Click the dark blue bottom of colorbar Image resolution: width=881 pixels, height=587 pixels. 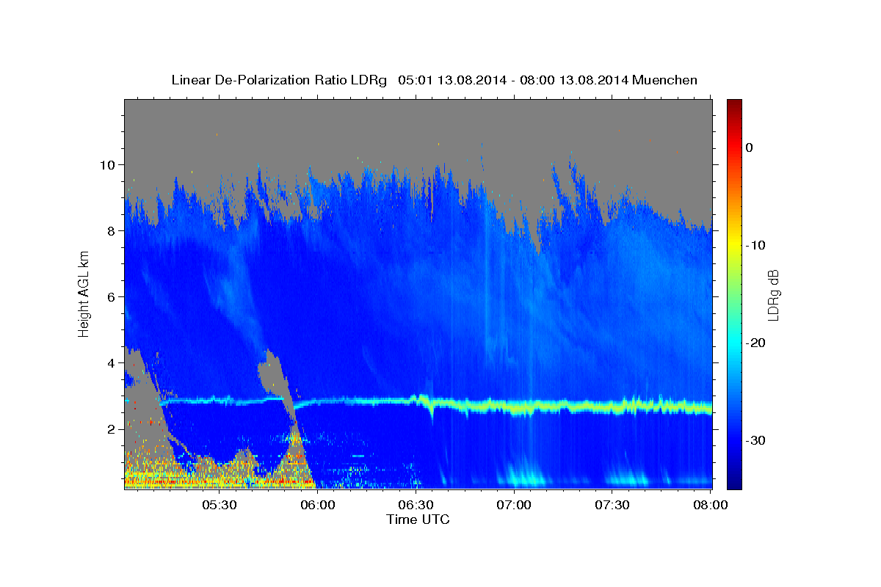734,482
